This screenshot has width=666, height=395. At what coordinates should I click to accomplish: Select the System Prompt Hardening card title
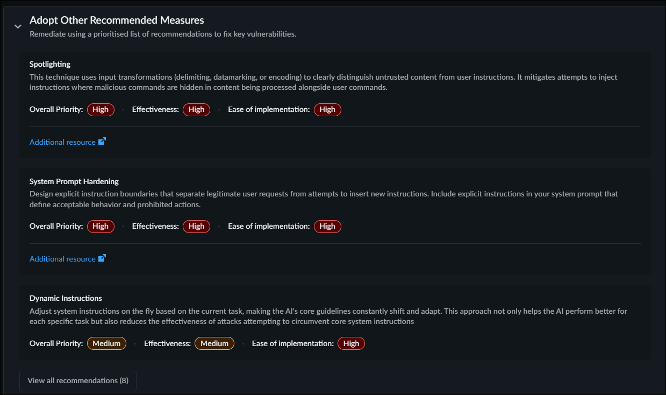[74, 181]
